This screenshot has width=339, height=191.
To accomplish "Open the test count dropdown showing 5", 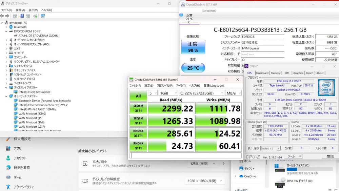I will (x=153, y=93).
